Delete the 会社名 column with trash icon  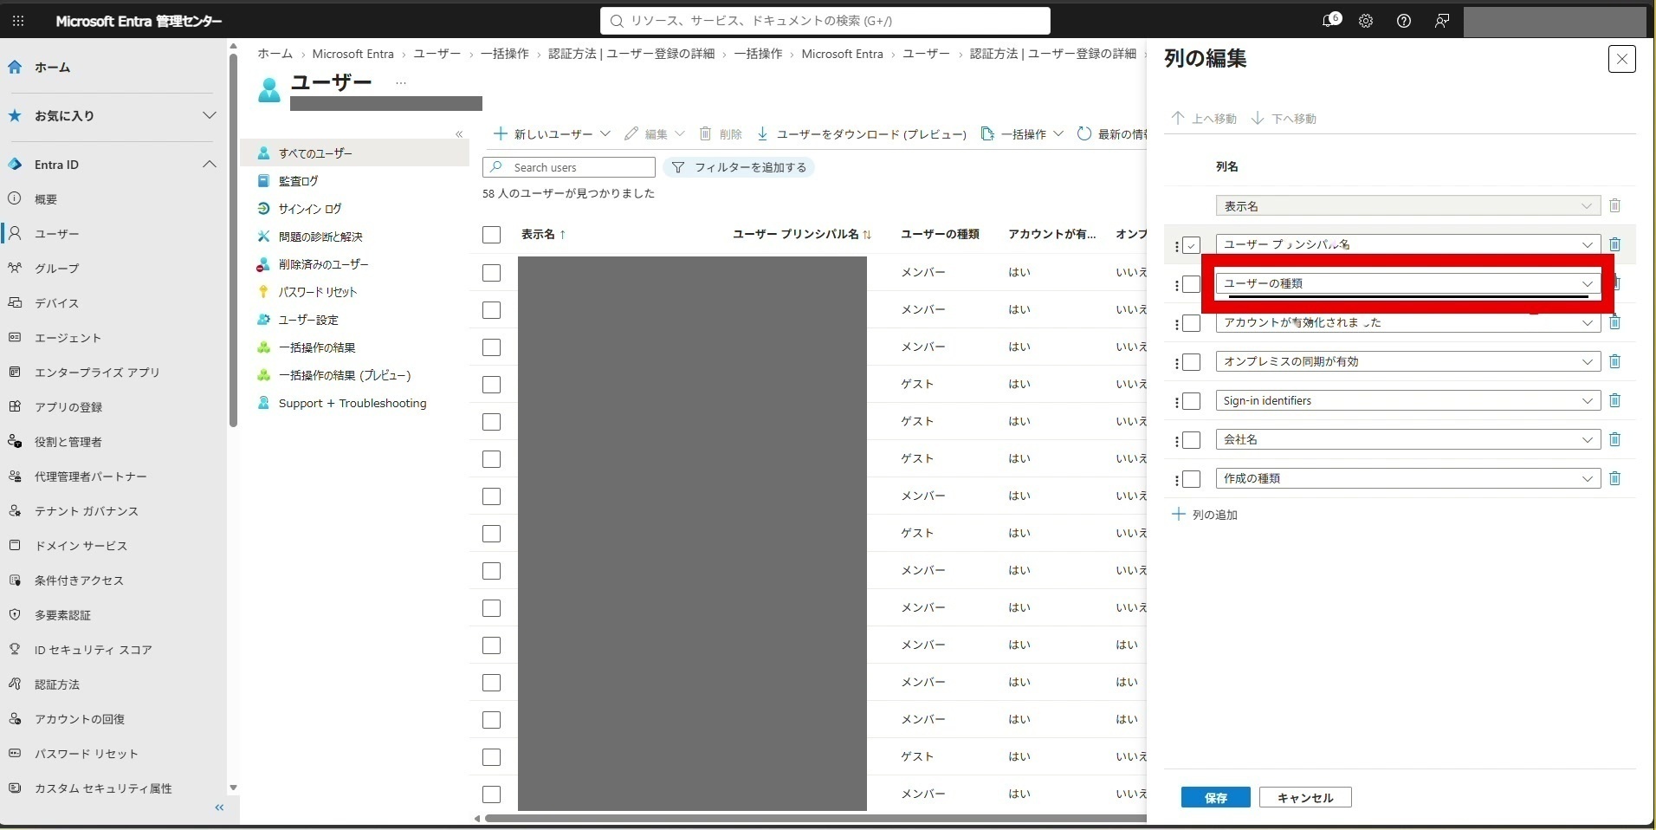coord(1614,439)
